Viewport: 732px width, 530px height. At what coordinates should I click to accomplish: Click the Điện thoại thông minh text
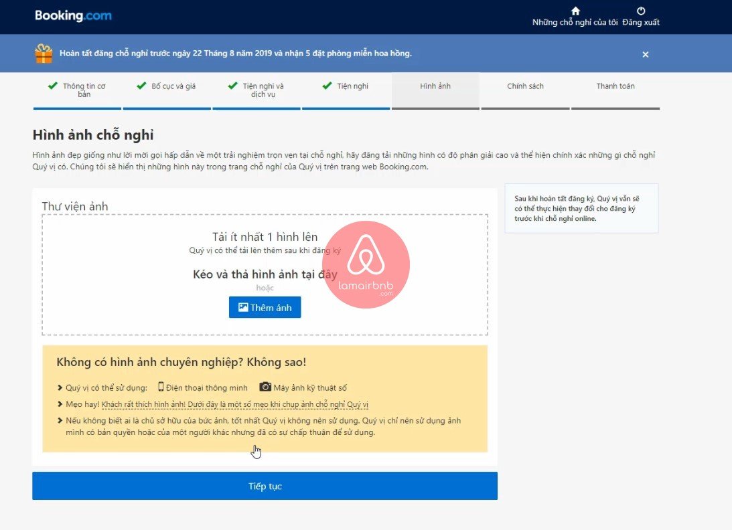tap(207, 387)
